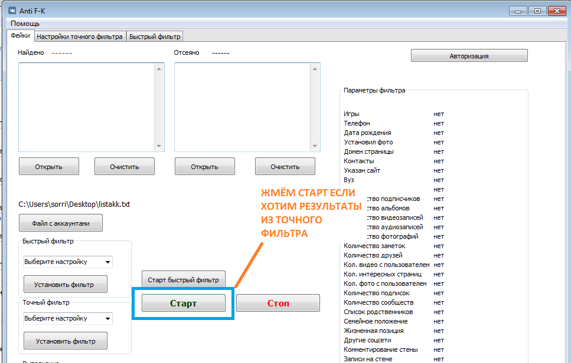The height and width of the screenshot is (363, 571).
Task: Maximize the Anti F-K window
Action: [537, 11]
